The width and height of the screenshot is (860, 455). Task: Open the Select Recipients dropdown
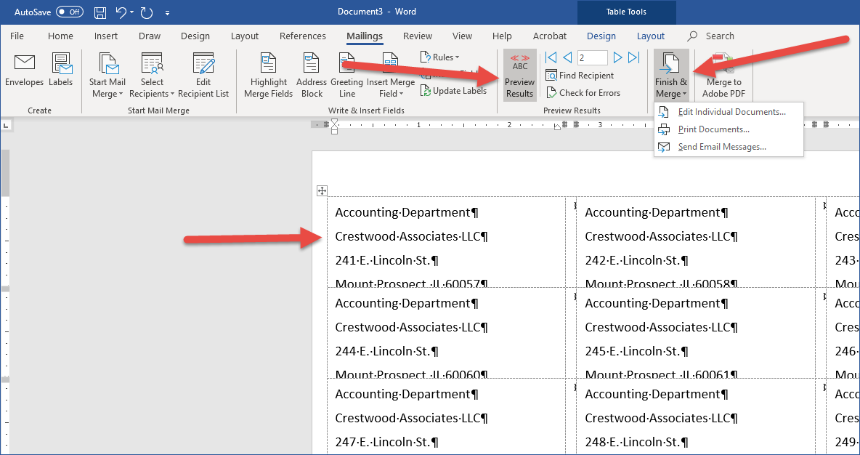click(152, 76)
